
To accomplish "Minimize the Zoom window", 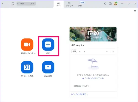I will pos(122,4).
